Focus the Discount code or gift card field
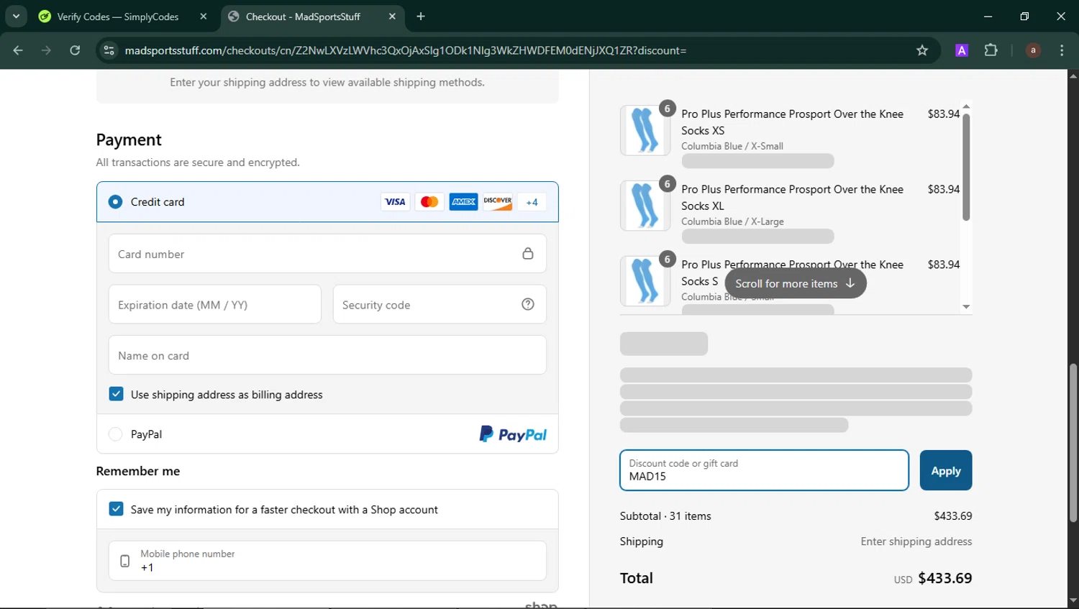Screen dimensions: 1079x609 (x=764, y=470)
